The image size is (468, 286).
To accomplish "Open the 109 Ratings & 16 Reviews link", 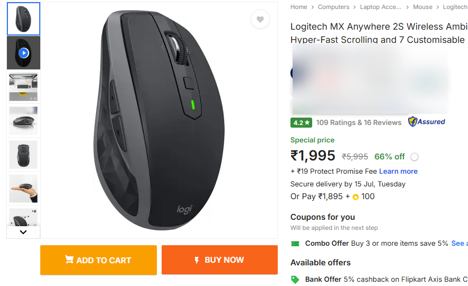I will tap(359, 122).
